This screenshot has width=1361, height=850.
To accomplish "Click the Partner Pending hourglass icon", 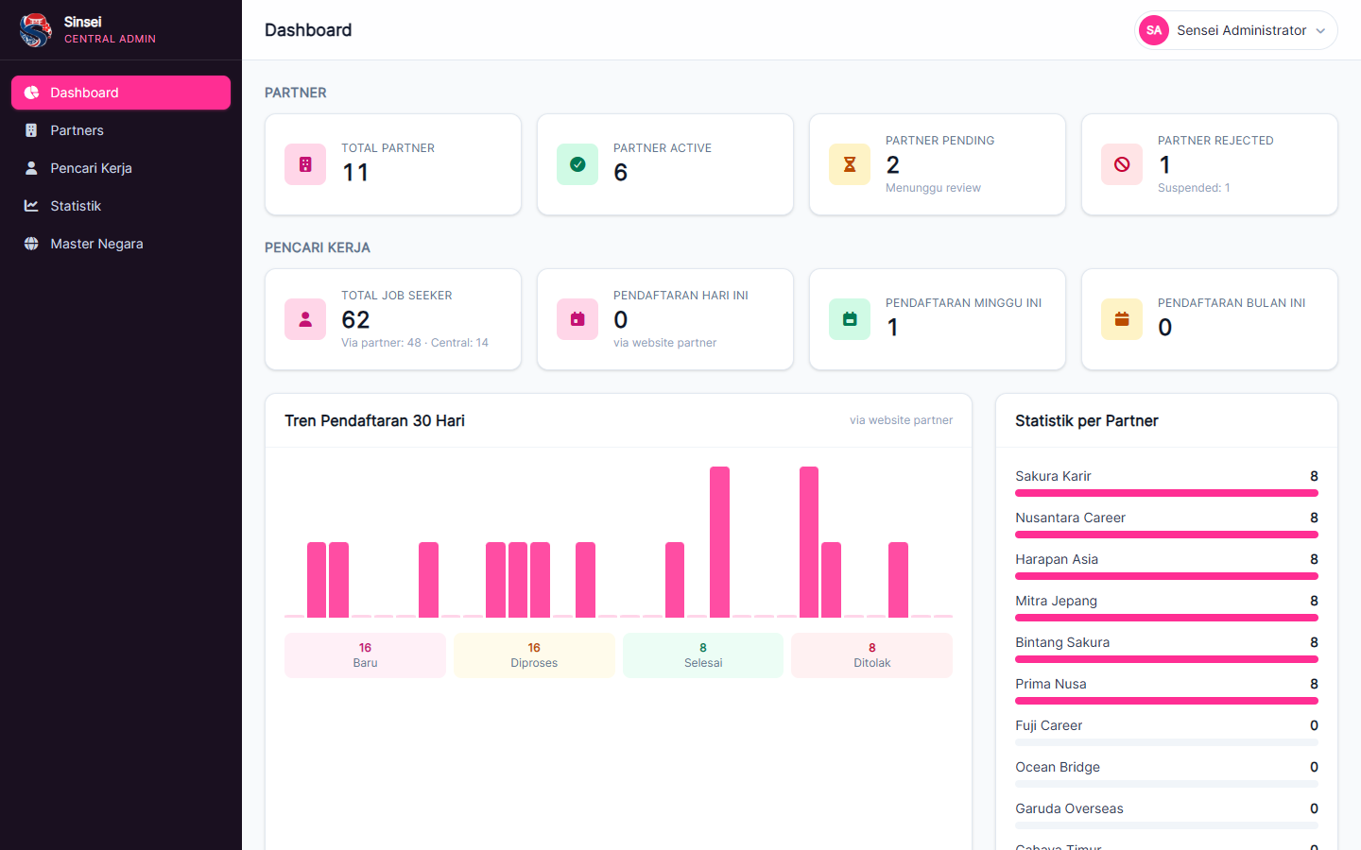I will coord(850,164).
